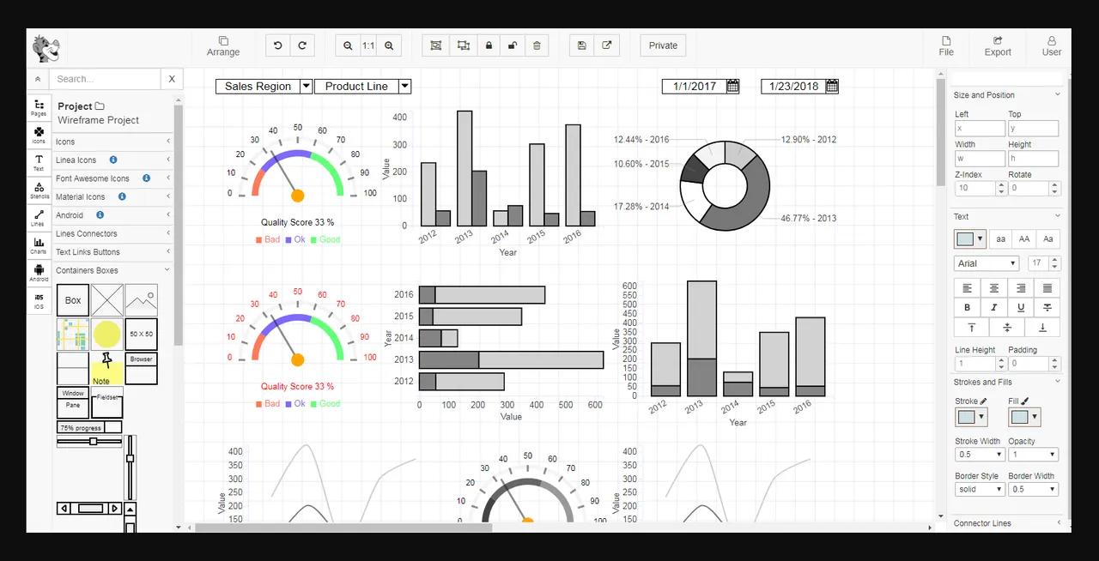The width and height of the screenshot is (1099, 561).
Task: Click the Left position input field
Action: 980,129
